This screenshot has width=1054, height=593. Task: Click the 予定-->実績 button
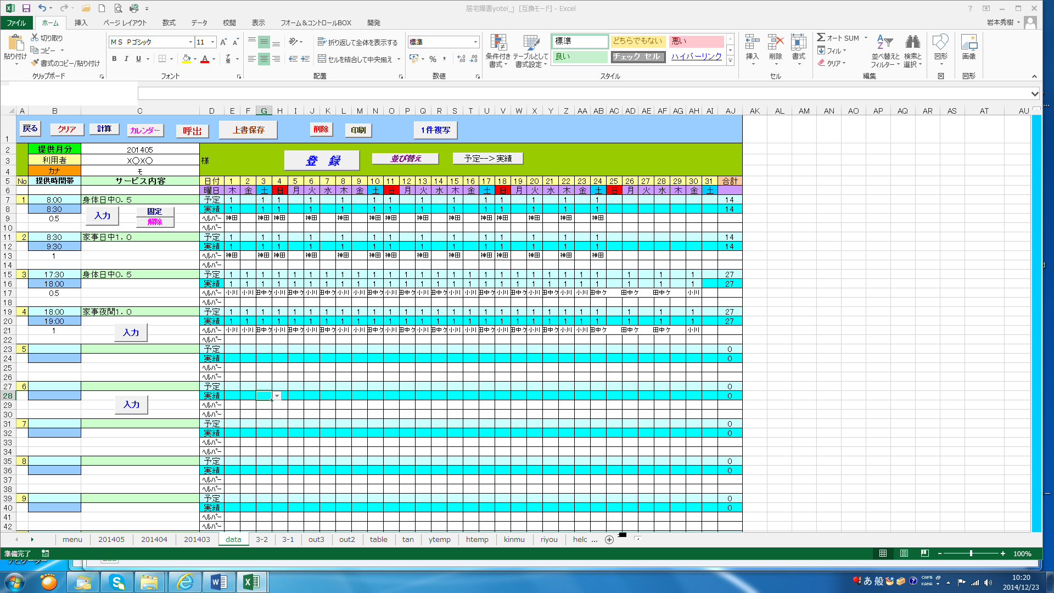click(487, 159)
